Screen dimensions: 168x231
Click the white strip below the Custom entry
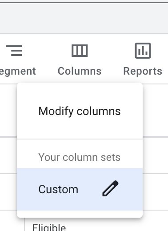click(x=80, y=214)
